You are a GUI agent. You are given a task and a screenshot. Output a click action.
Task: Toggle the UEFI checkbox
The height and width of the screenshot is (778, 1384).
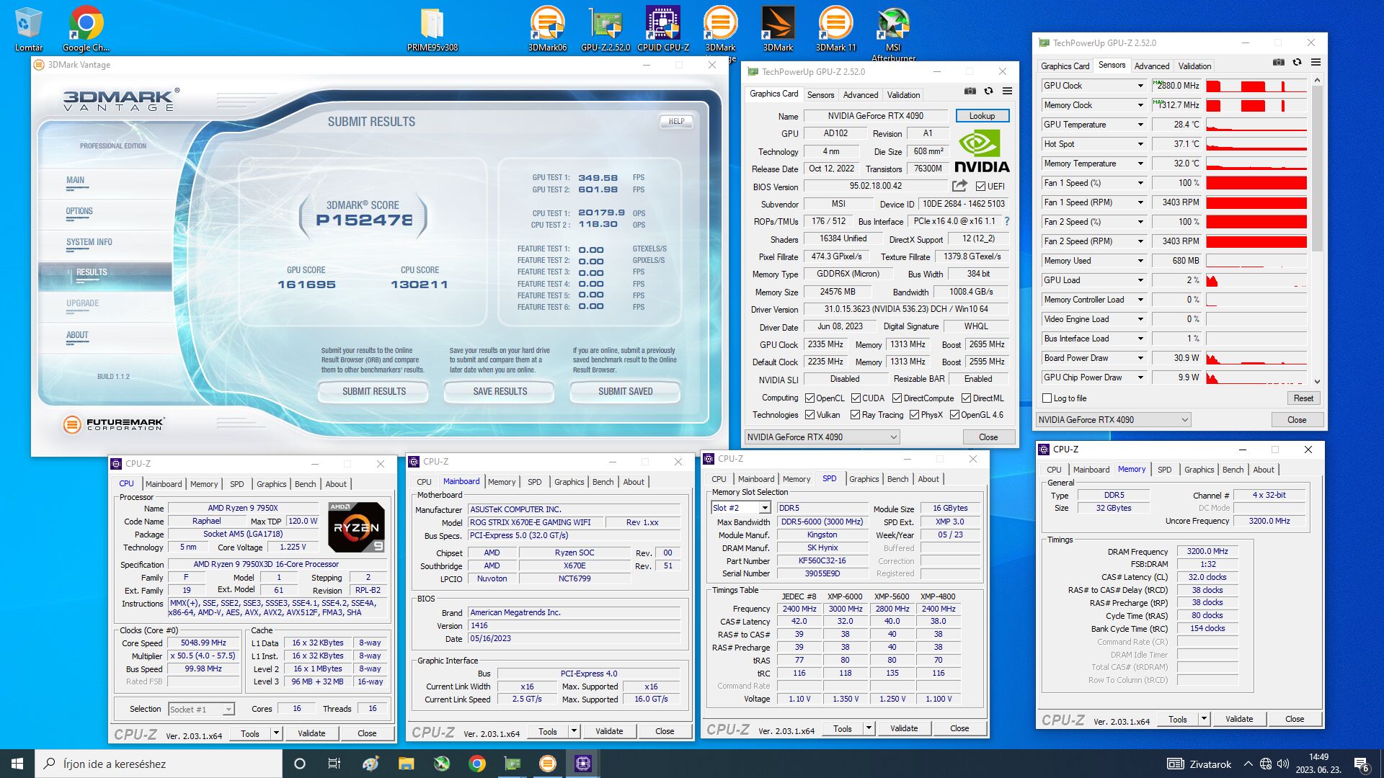pos(980,187)
